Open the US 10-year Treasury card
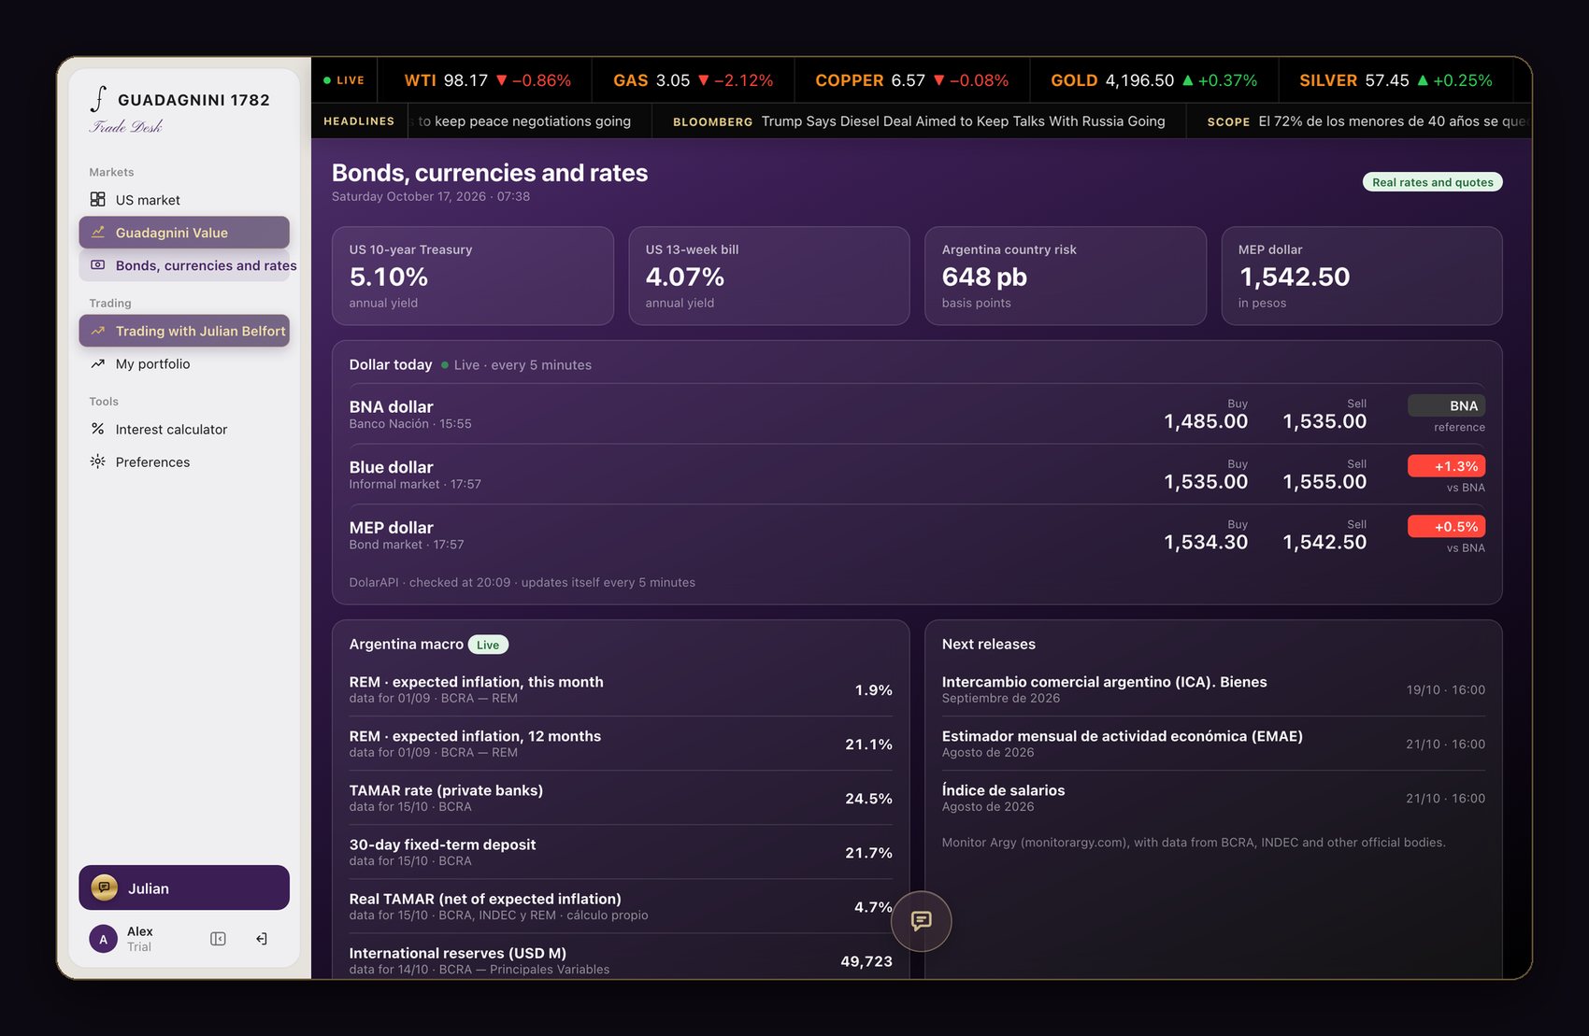 (473, 276)
